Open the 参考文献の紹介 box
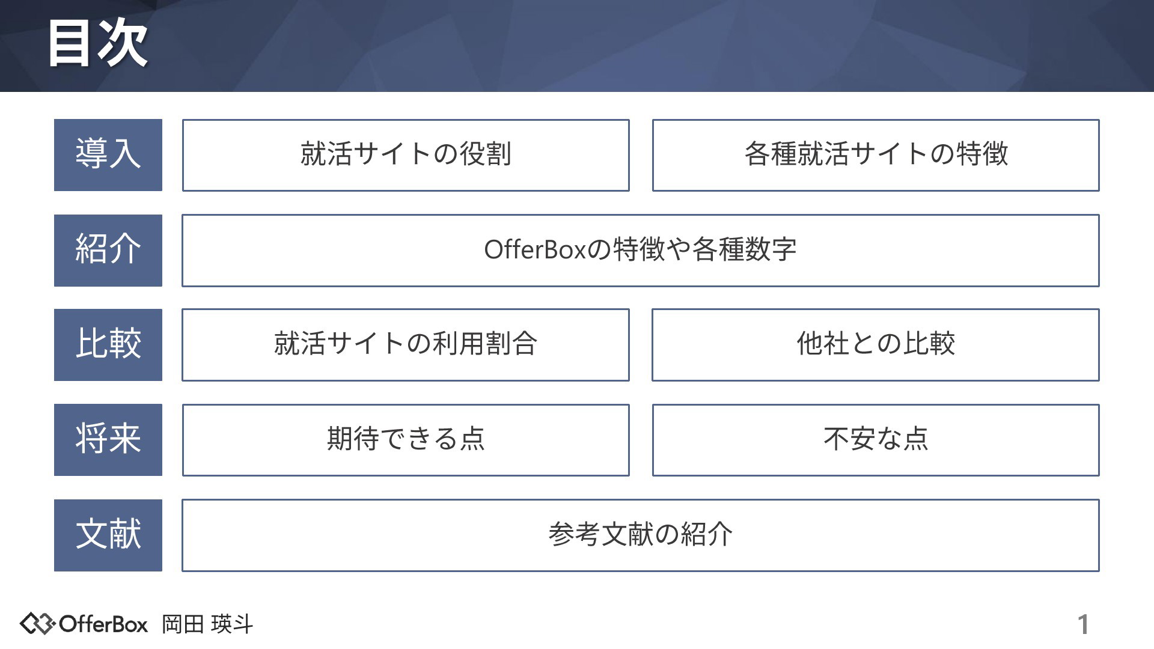Image resolution: width=1154 pixels, height=649 pixels. (x=641, y=535)
